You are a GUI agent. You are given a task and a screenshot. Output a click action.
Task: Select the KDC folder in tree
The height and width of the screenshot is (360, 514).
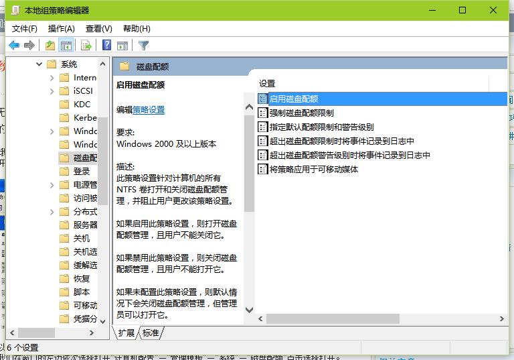(82, 105)
